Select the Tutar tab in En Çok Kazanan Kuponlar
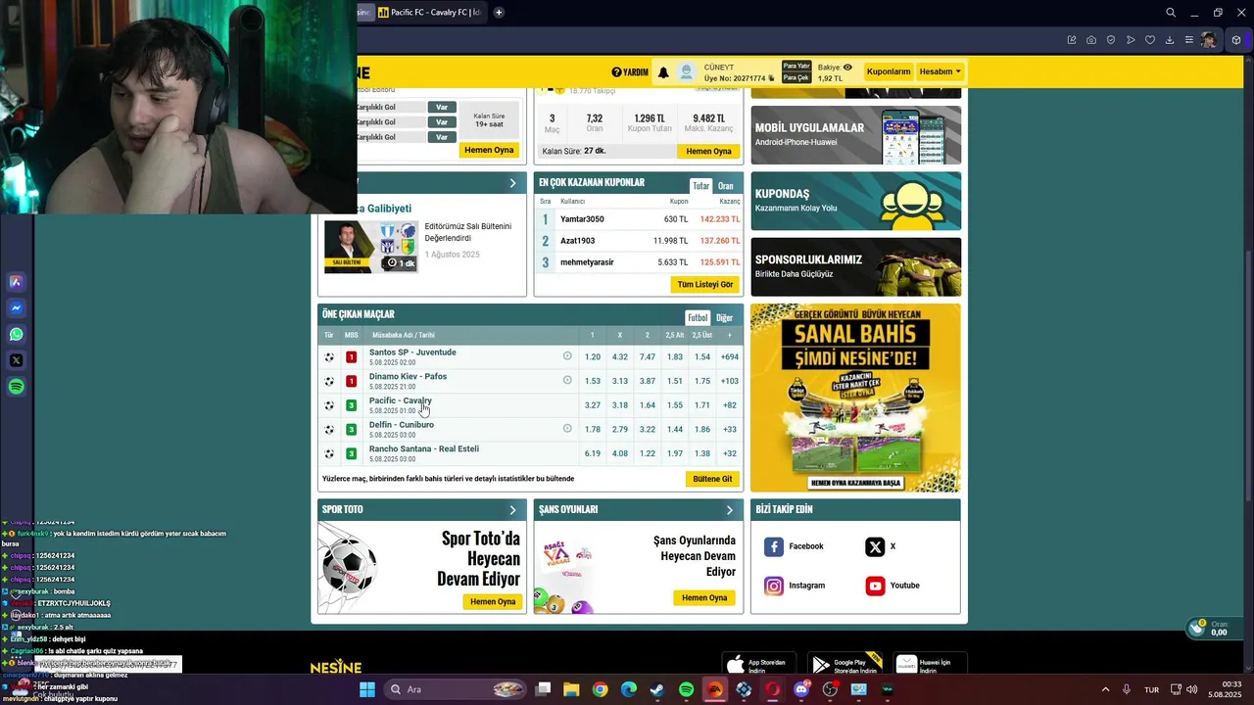The height and width of the screenshot is (705, 1254). click(x=701, y=186)
